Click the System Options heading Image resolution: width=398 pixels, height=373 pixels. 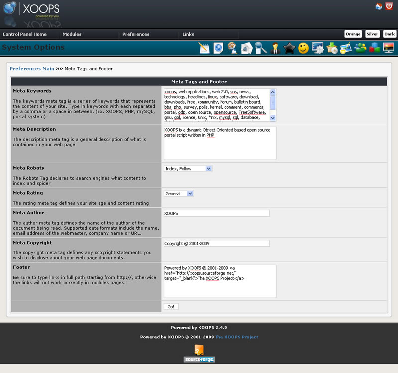33,47
